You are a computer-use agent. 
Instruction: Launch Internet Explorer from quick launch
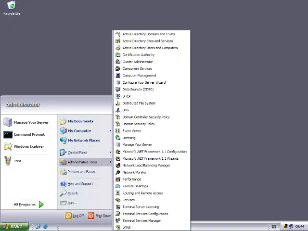[45, 227]
